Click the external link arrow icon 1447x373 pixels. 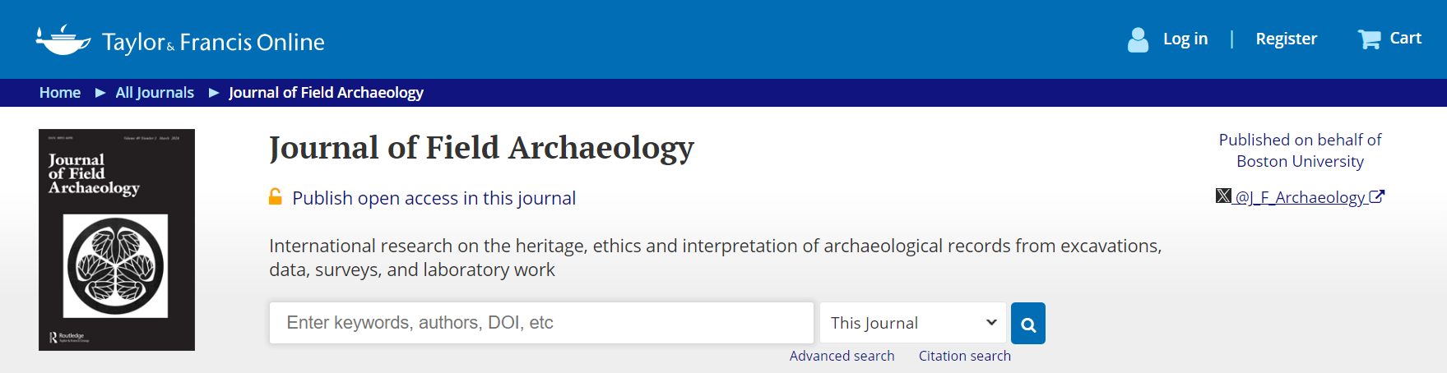click(1376, 197)
